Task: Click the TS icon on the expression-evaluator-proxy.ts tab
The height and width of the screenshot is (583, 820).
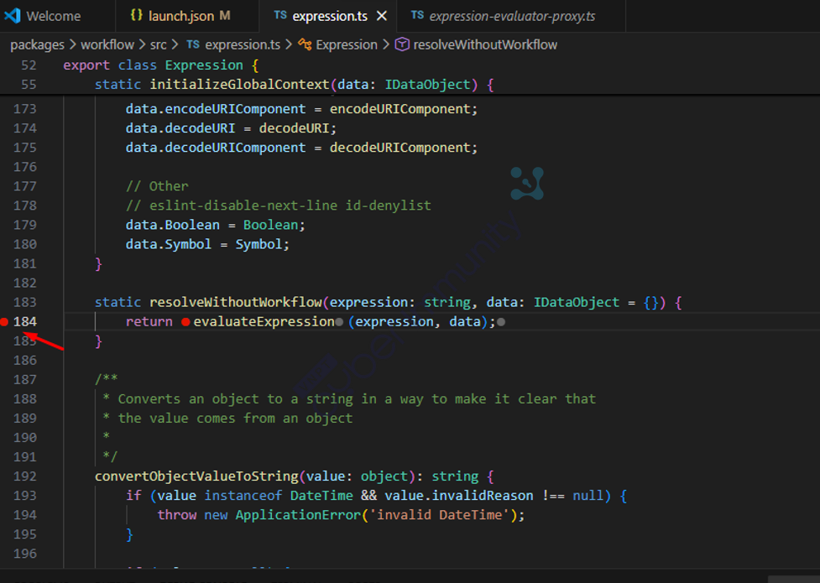Action: tap(417, 16)
